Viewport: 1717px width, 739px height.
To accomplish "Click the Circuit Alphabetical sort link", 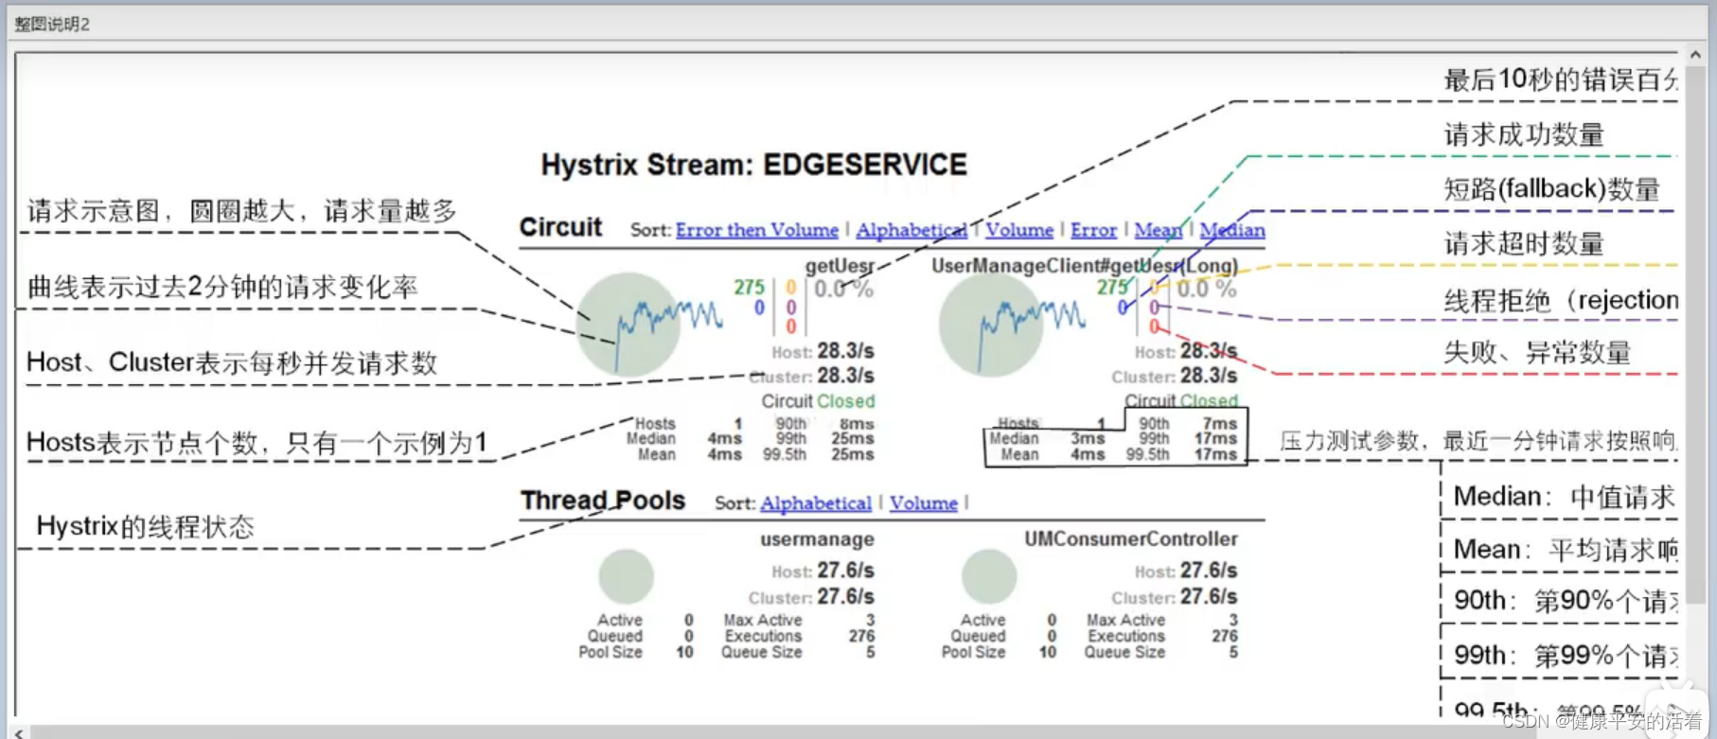I will click(x=912, y=230).
